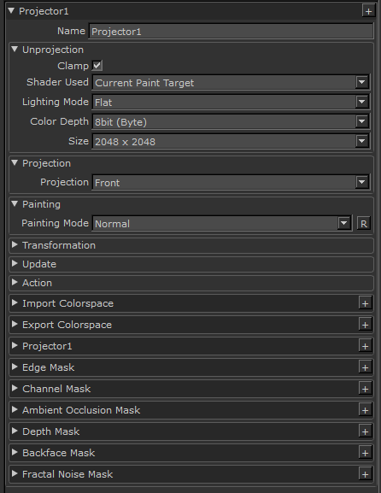Open the Size dropdown showing 2048 x 2048
The image size is (381, 493).
[x=231, y=142]
